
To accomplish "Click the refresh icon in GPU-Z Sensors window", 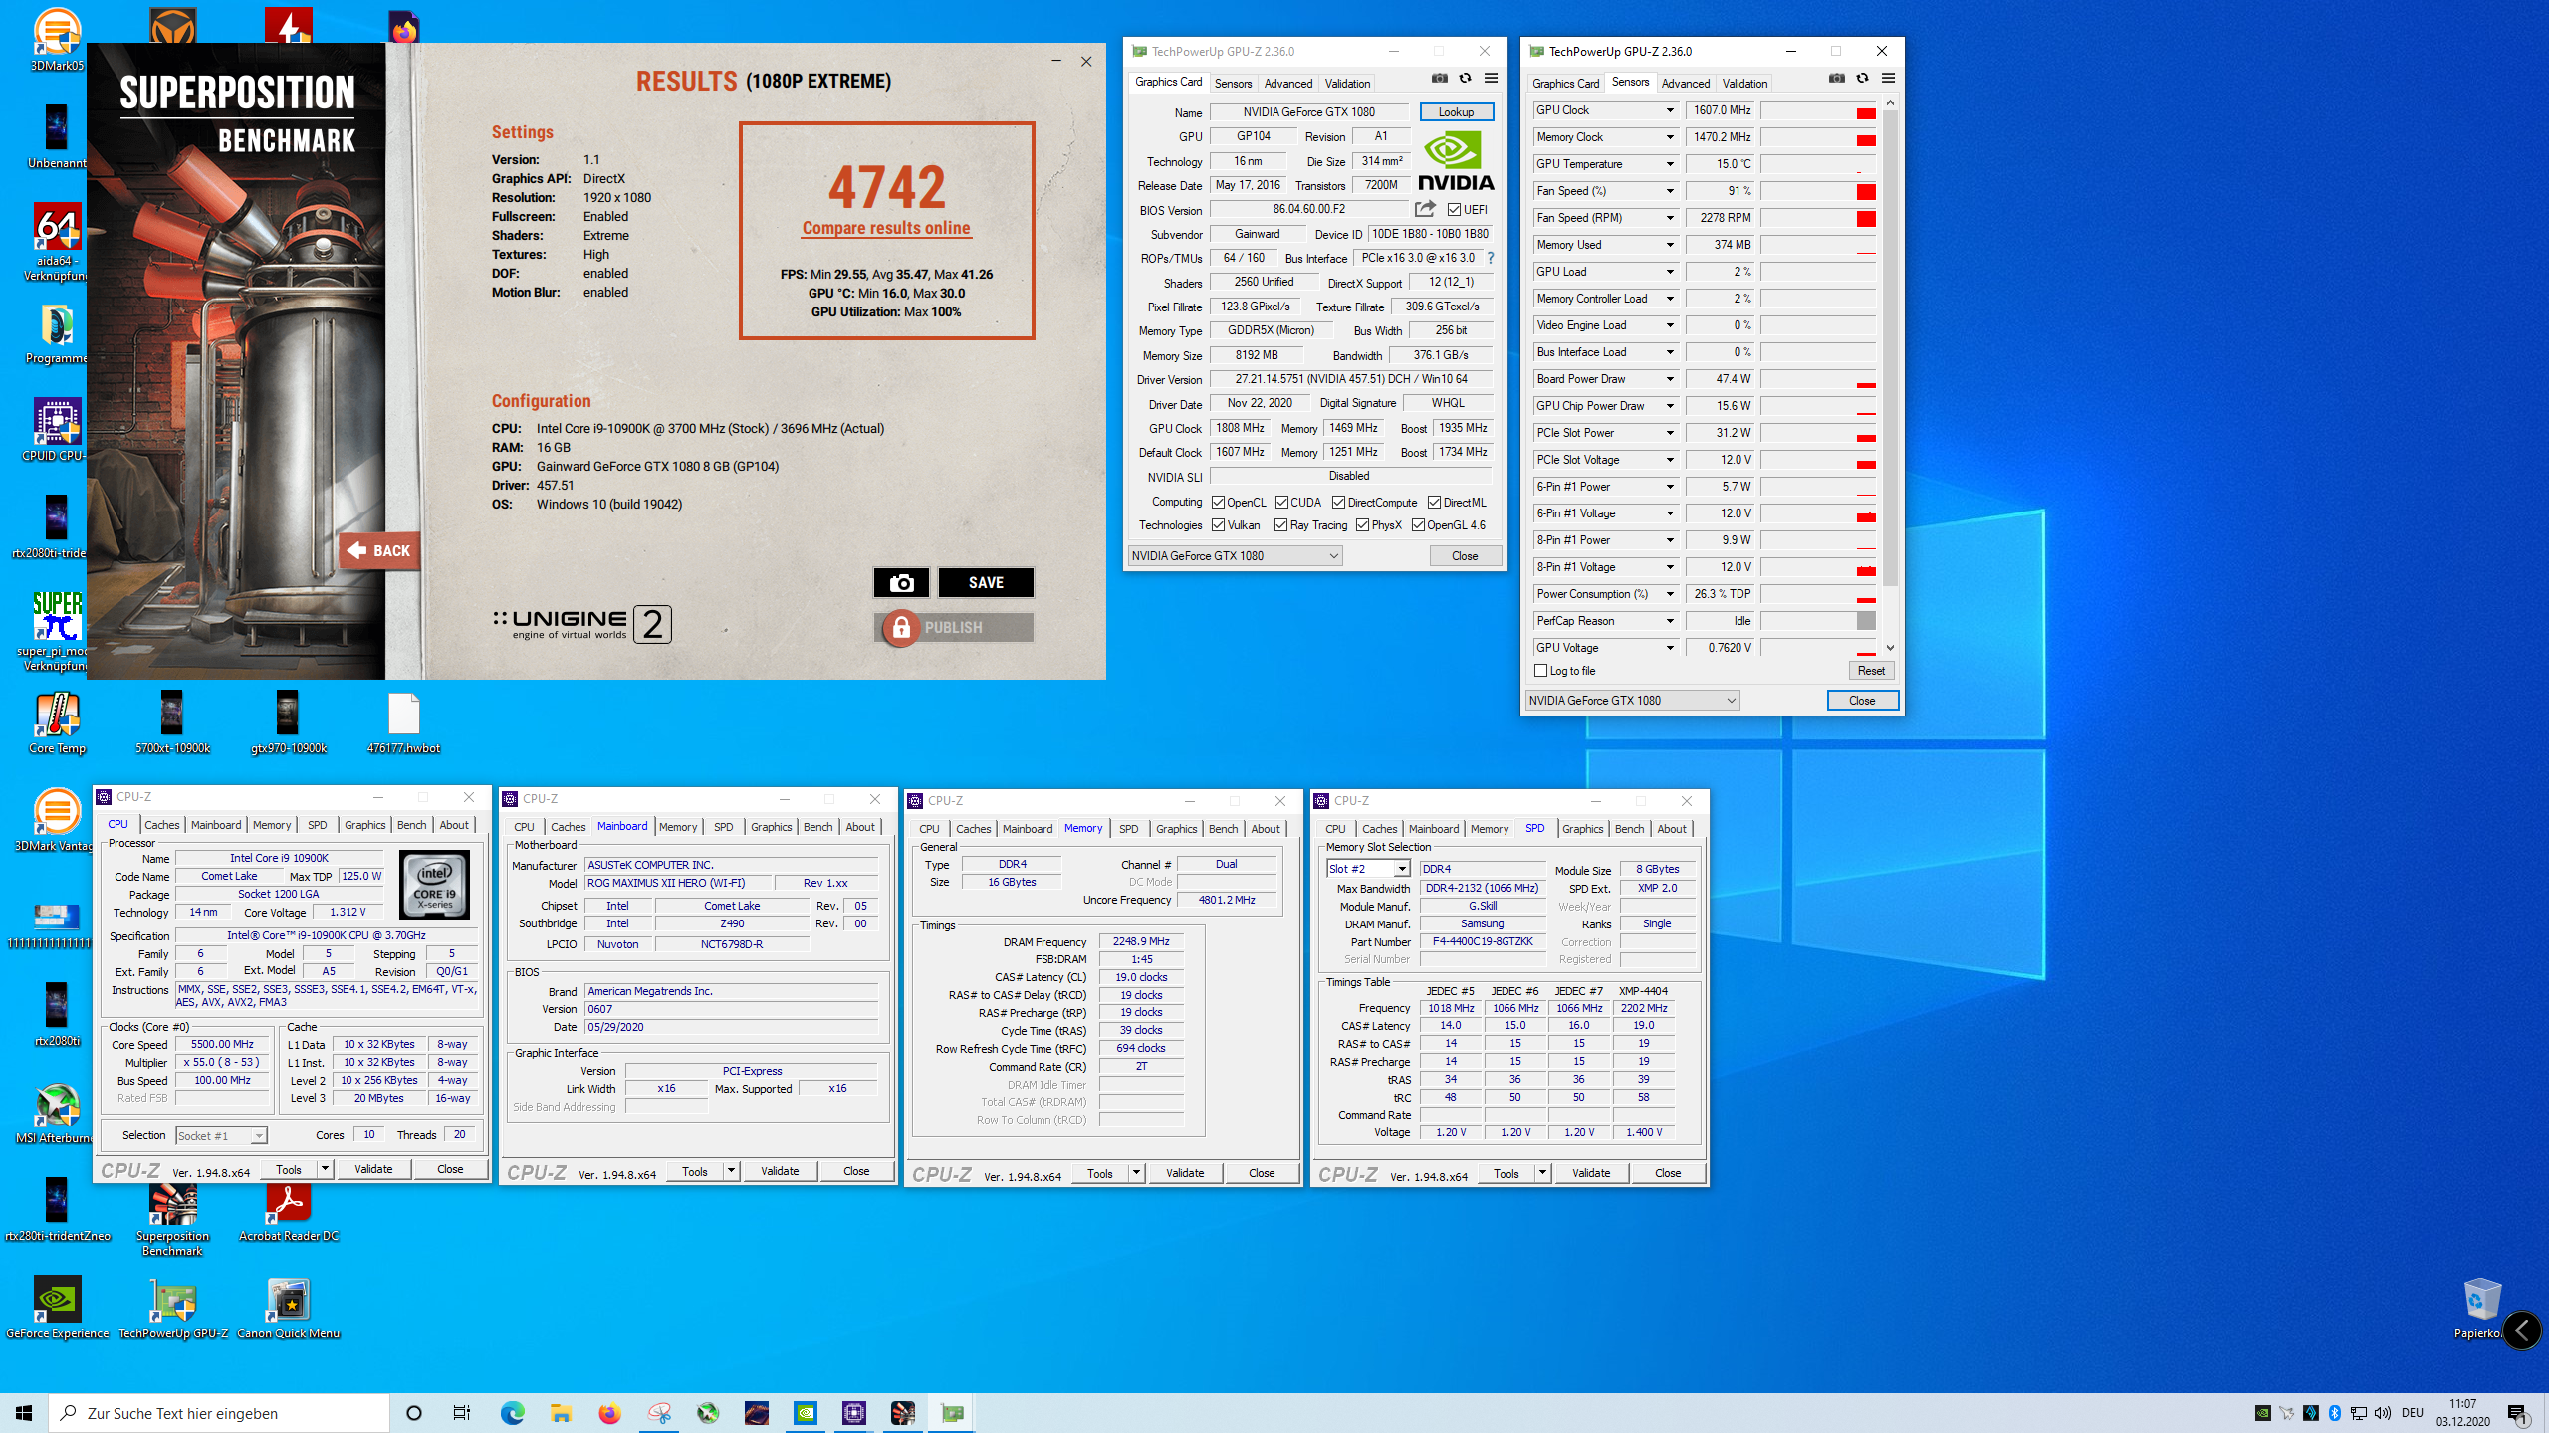I will click(1862, 78).
